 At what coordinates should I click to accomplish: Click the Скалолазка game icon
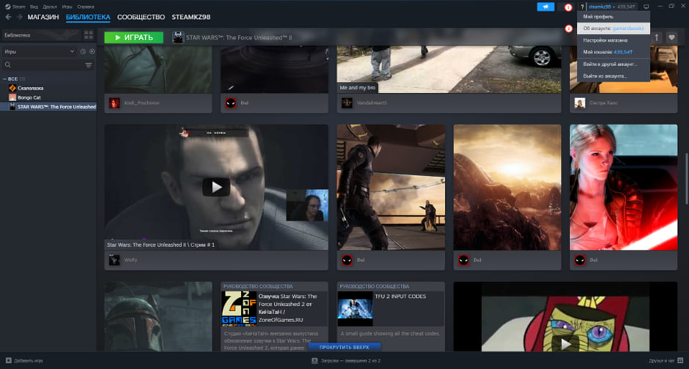12,88
